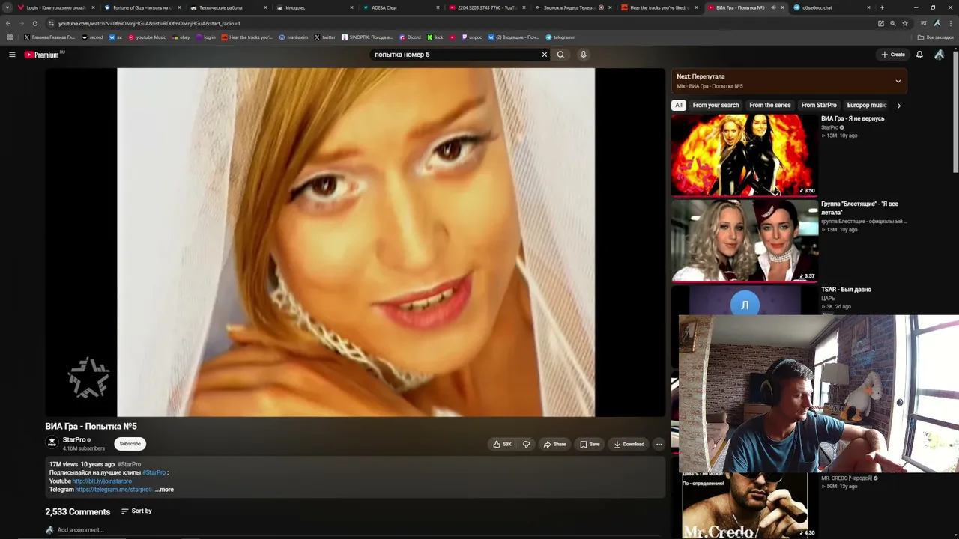Open more actions menu beside Download

click(x=659, y=444)
